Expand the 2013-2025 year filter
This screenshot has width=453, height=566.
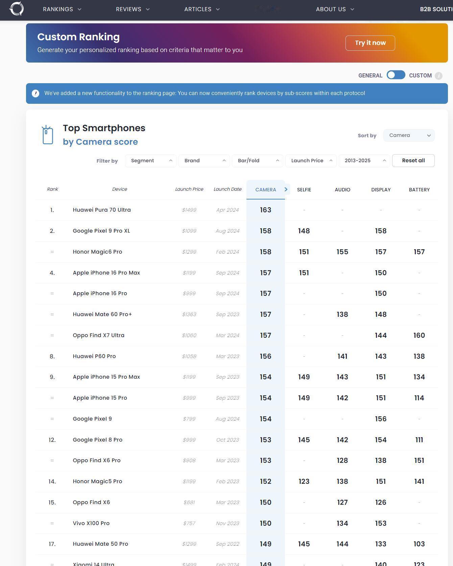[x=364, y=161]
